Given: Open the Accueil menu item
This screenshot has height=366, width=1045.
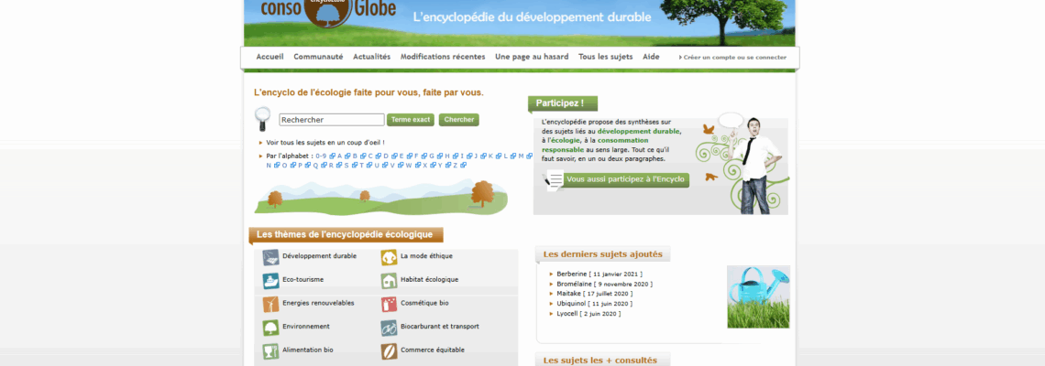Looking at the screenshot, I should pos(269,57).
